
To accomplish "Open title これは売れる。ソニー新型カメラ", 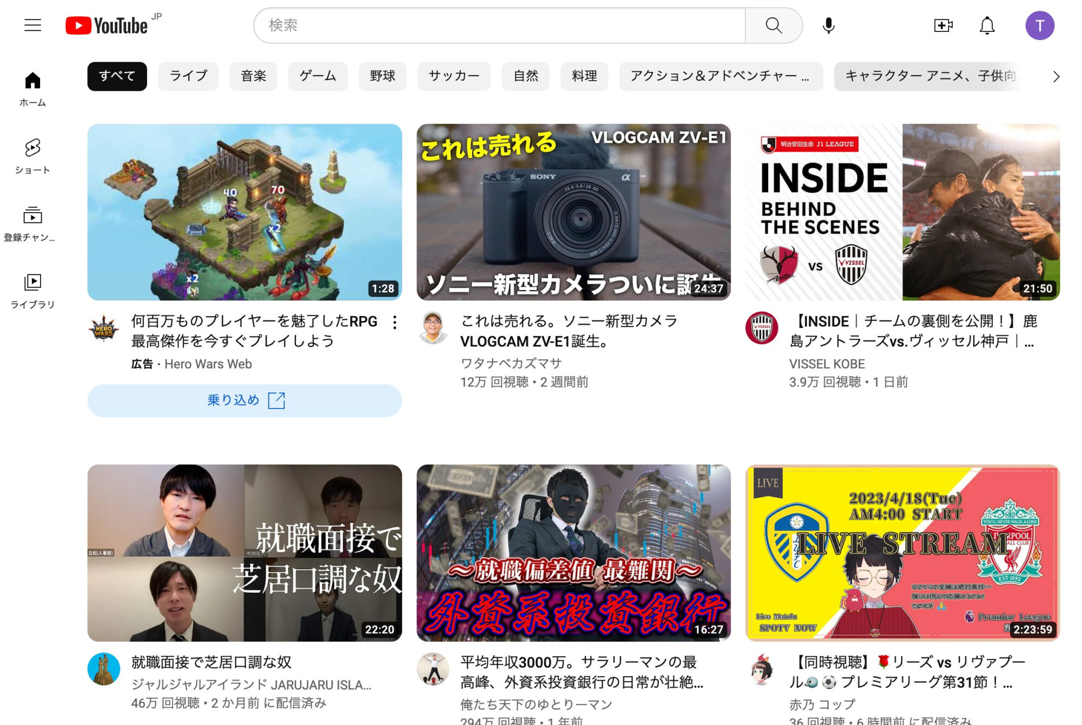I will pyautogui.click(x=569, y=331).
